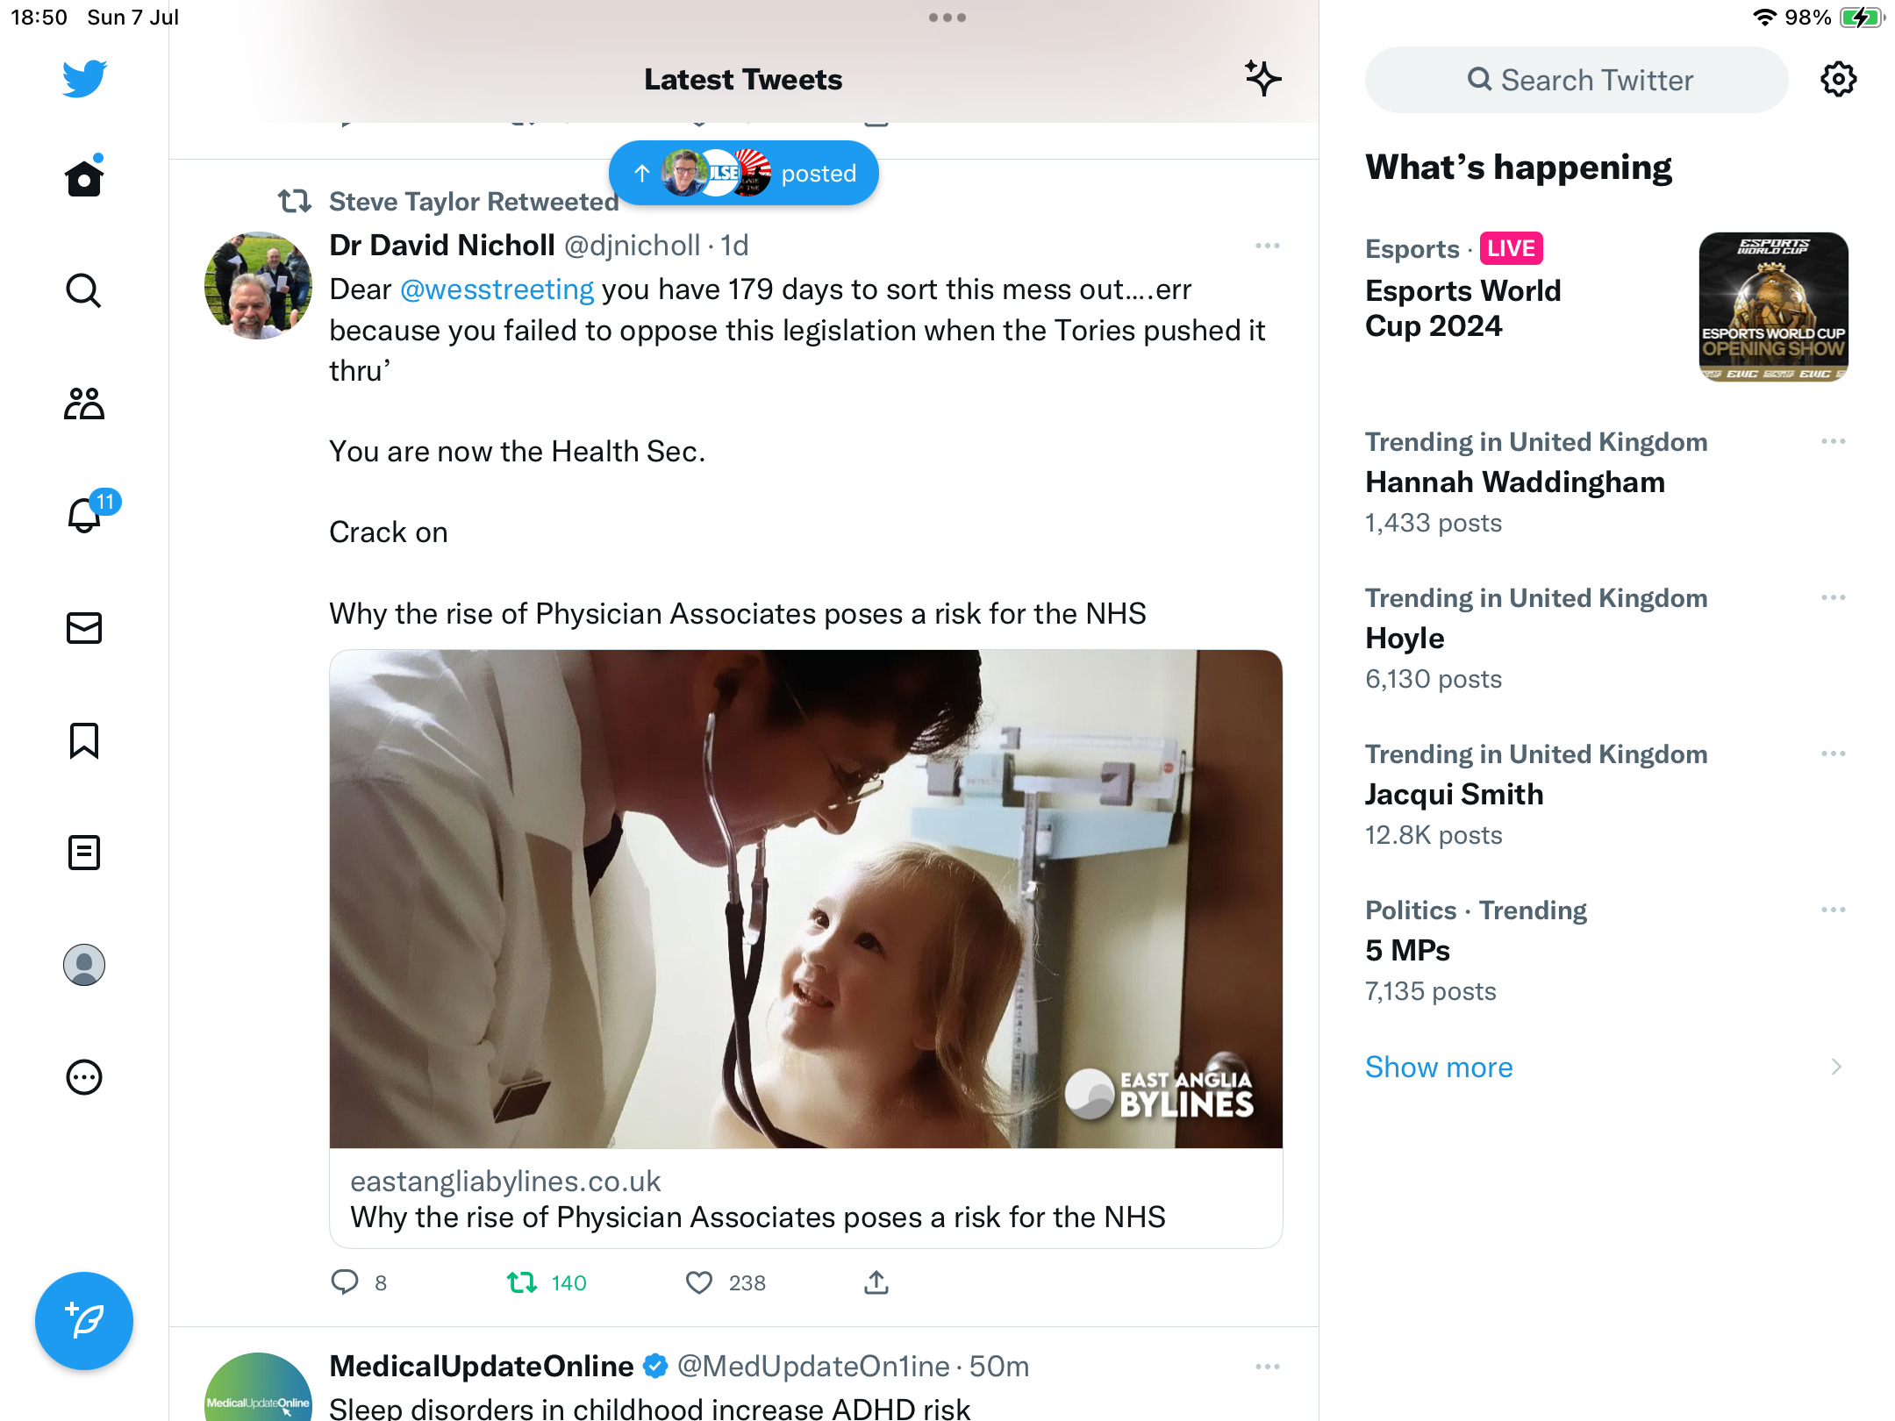Open Communities icon in sidebar
This screenshot has width=1895, height=1421.
[x=84, y=403]
